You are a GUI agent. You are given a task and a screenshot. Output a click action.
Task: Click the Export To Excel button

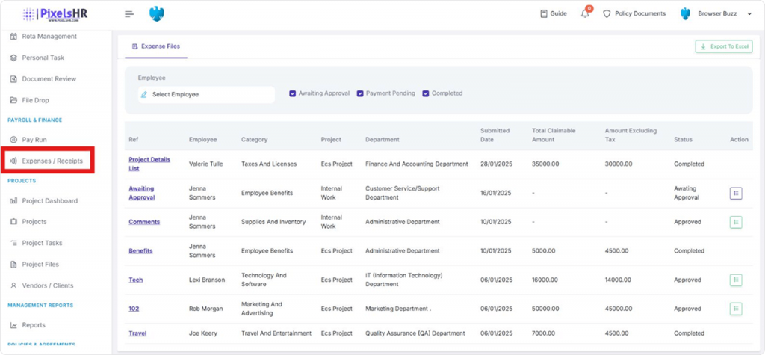point(723,46)
